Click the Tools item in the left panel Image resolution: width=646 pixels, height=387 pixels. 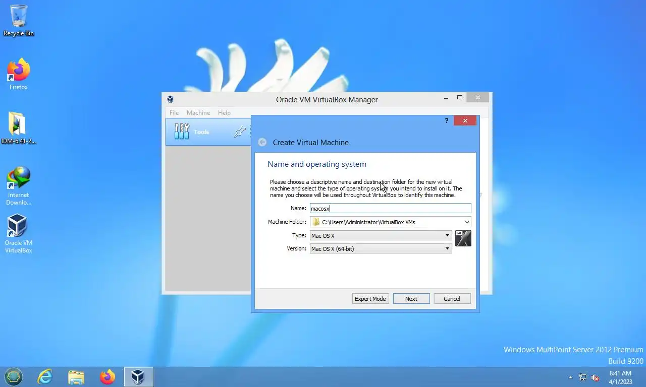click(x=208, y=132)
